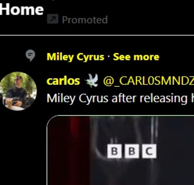Open the tweet text about Miley Cyrus
Screen dimensions: 194x185
tap(120, 99)
